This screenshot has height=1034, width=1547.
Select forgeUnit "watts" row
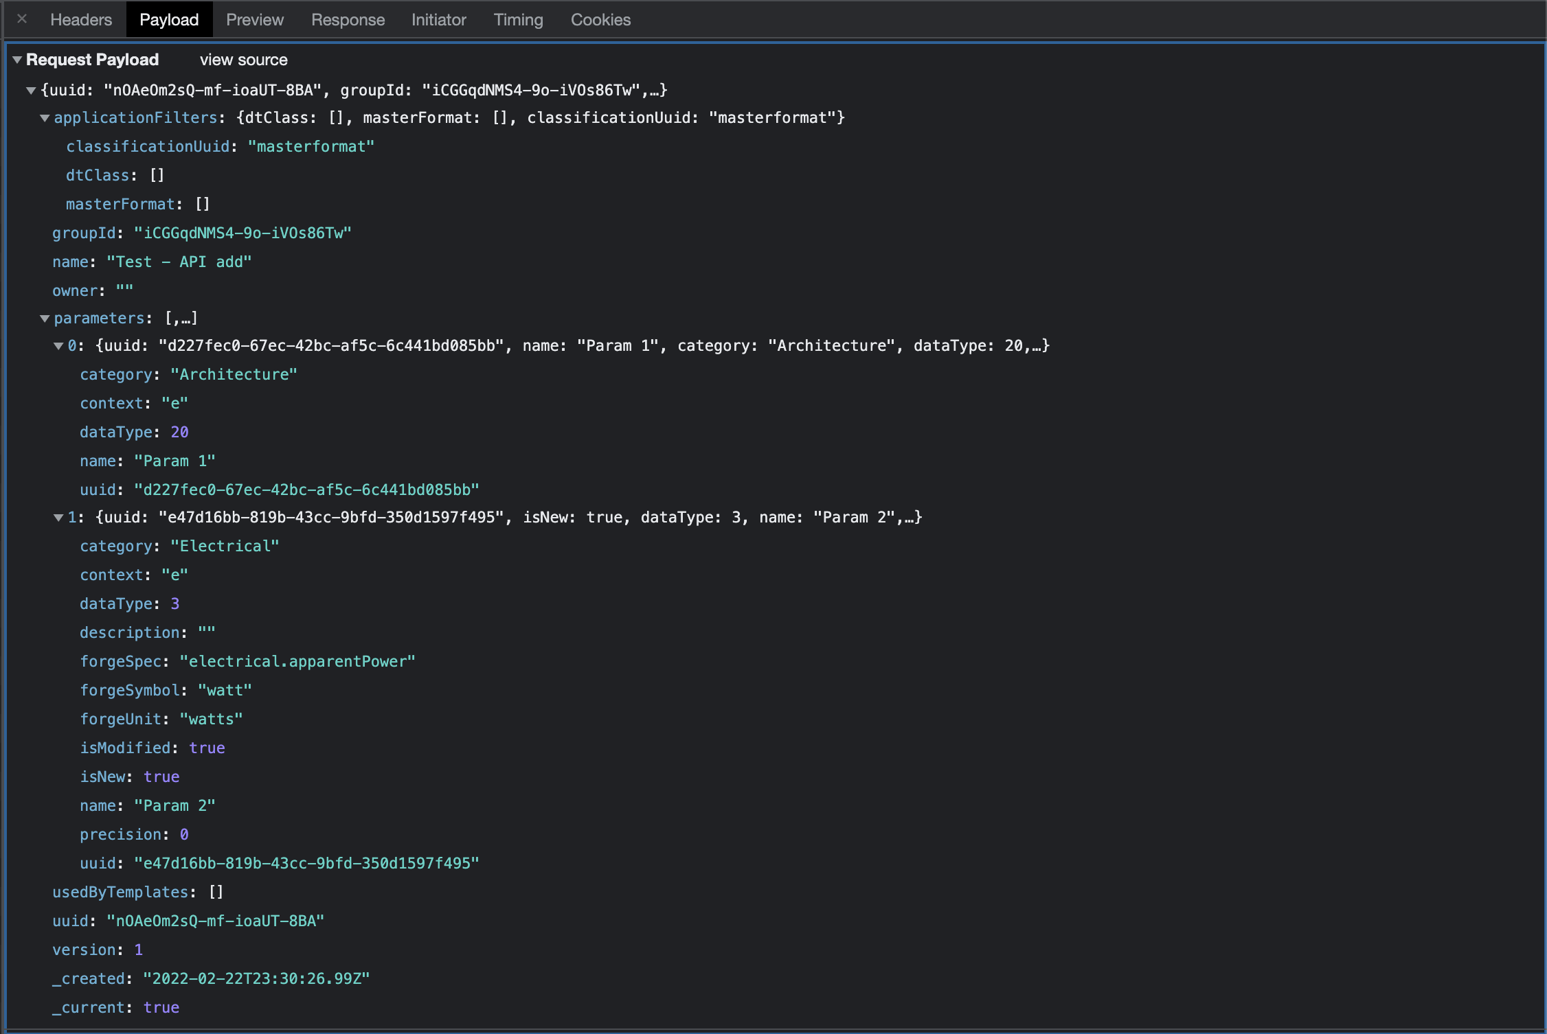coord(161,720)
